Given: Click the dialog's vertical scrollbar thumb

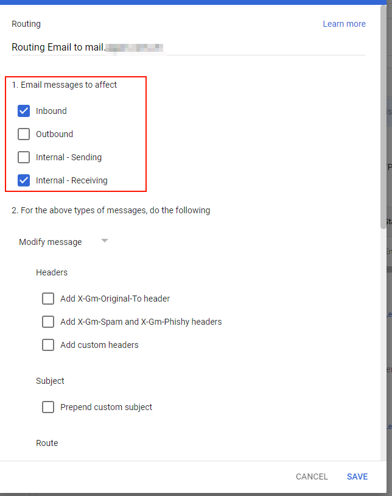Looking at the screenshot, I should coord(383,122).
